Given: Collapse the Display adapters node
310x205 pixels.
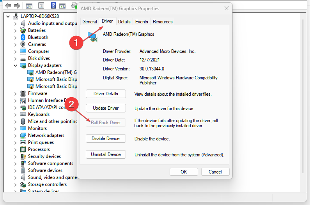Looking at the screenshot, I should coord(16,65).
